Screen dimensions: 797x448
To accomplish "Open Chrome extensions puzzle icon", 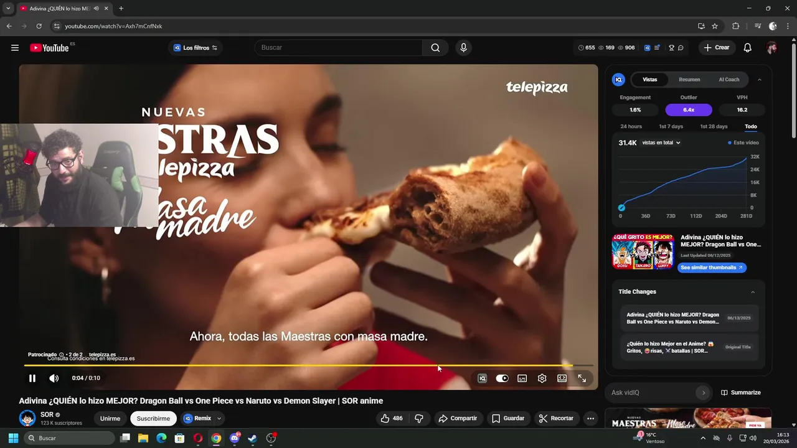I will [736, 26].
